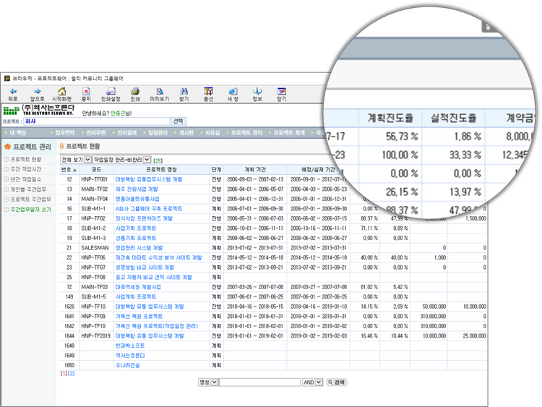Open 새 창 new window icon
Viewport: 542px width, 407px height.
point(233,91)
